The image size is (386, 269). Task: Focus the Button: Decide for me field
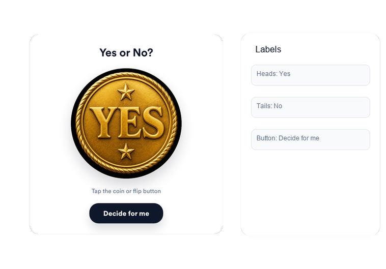point(311,139)
